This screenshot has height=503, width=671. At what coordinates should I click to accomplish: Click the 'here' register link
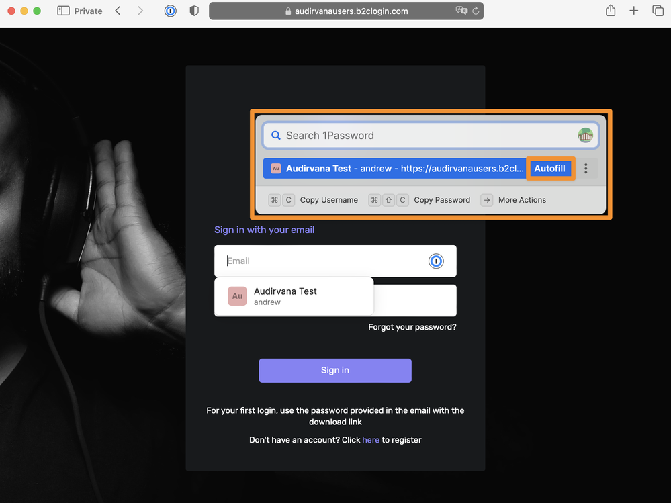(371, 440)
